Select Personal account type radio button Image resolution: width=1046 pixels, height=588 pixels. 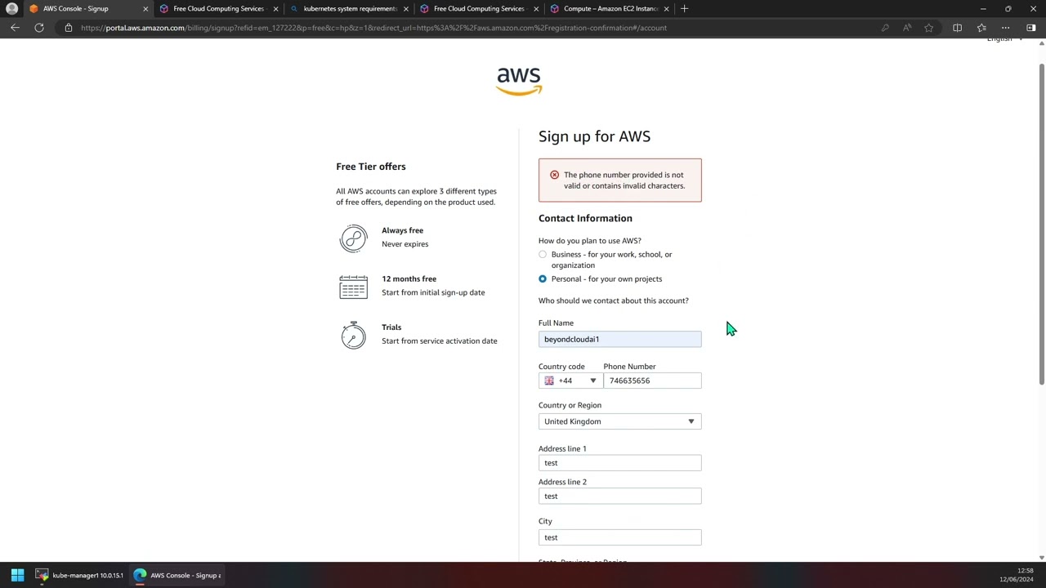[x=543, y=279]
